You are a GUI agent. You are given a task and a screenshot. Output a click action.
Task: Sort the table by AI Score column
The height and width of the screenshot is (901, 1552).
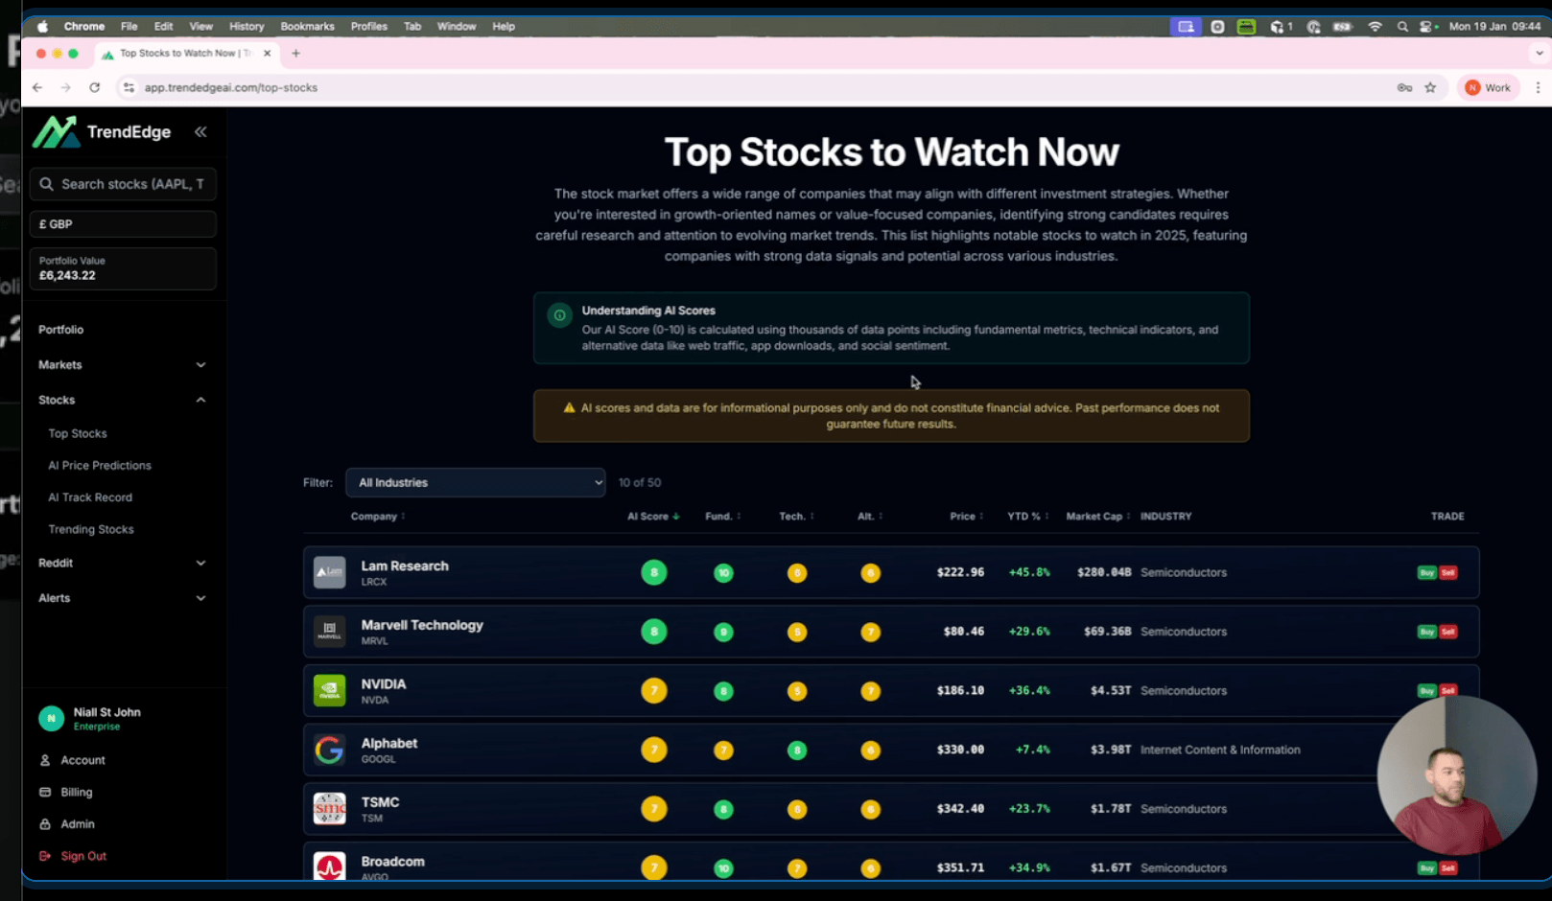click(653, 517)
